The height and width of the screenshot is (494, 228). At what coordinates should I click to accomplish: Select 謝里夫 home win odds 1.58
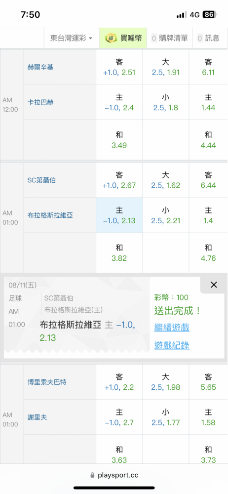[208, 417]
